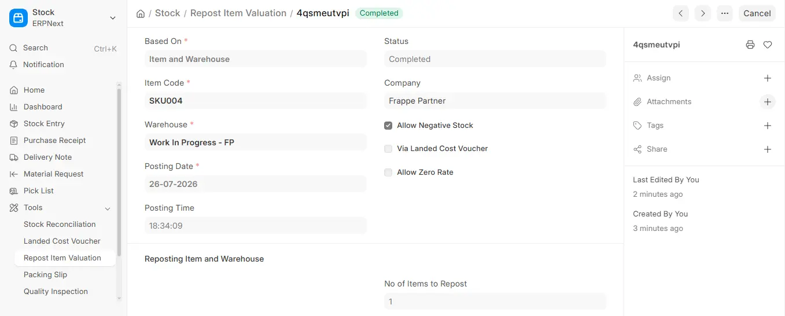Click the home breadcrumb icon
Viewport: 785px width, 316px height.
coord(141,13)
